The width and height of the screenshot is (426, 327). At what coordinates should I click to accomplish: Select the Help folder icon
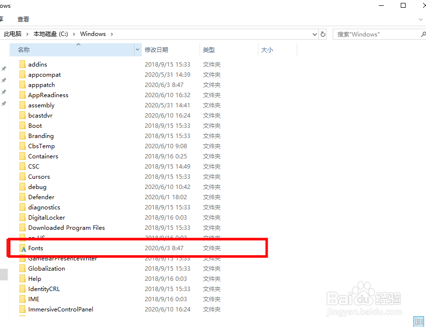click(x=22, y=278)
